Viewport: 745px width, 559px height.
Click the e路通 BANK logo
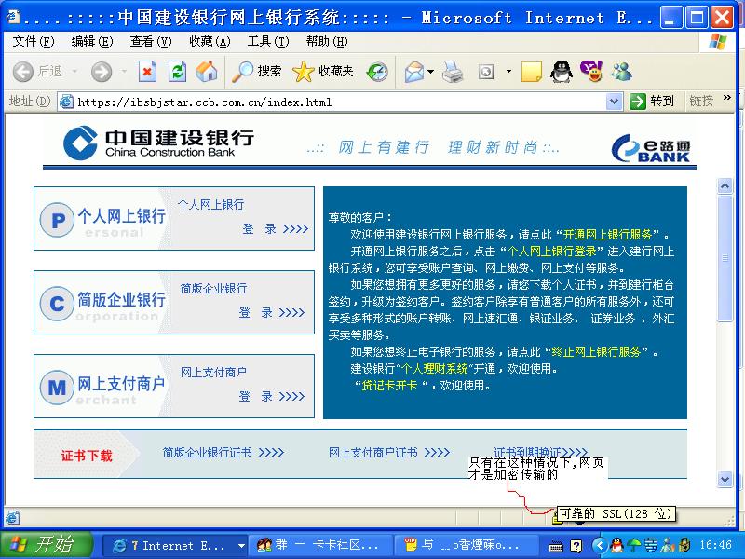click(x=650, y=148)
